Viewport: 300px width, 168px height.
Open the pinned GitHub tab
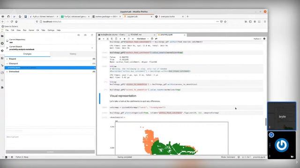(x=8, y=17)
